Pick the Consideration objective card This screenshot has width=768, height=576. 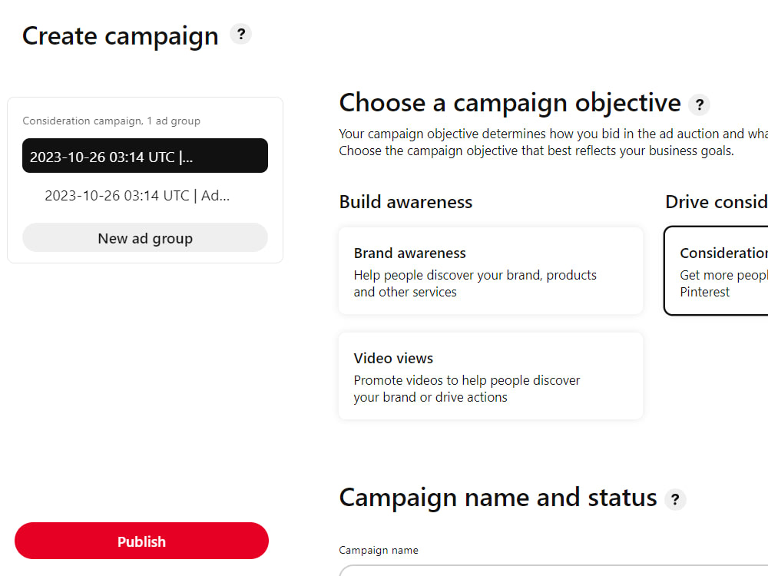[716, 271]
